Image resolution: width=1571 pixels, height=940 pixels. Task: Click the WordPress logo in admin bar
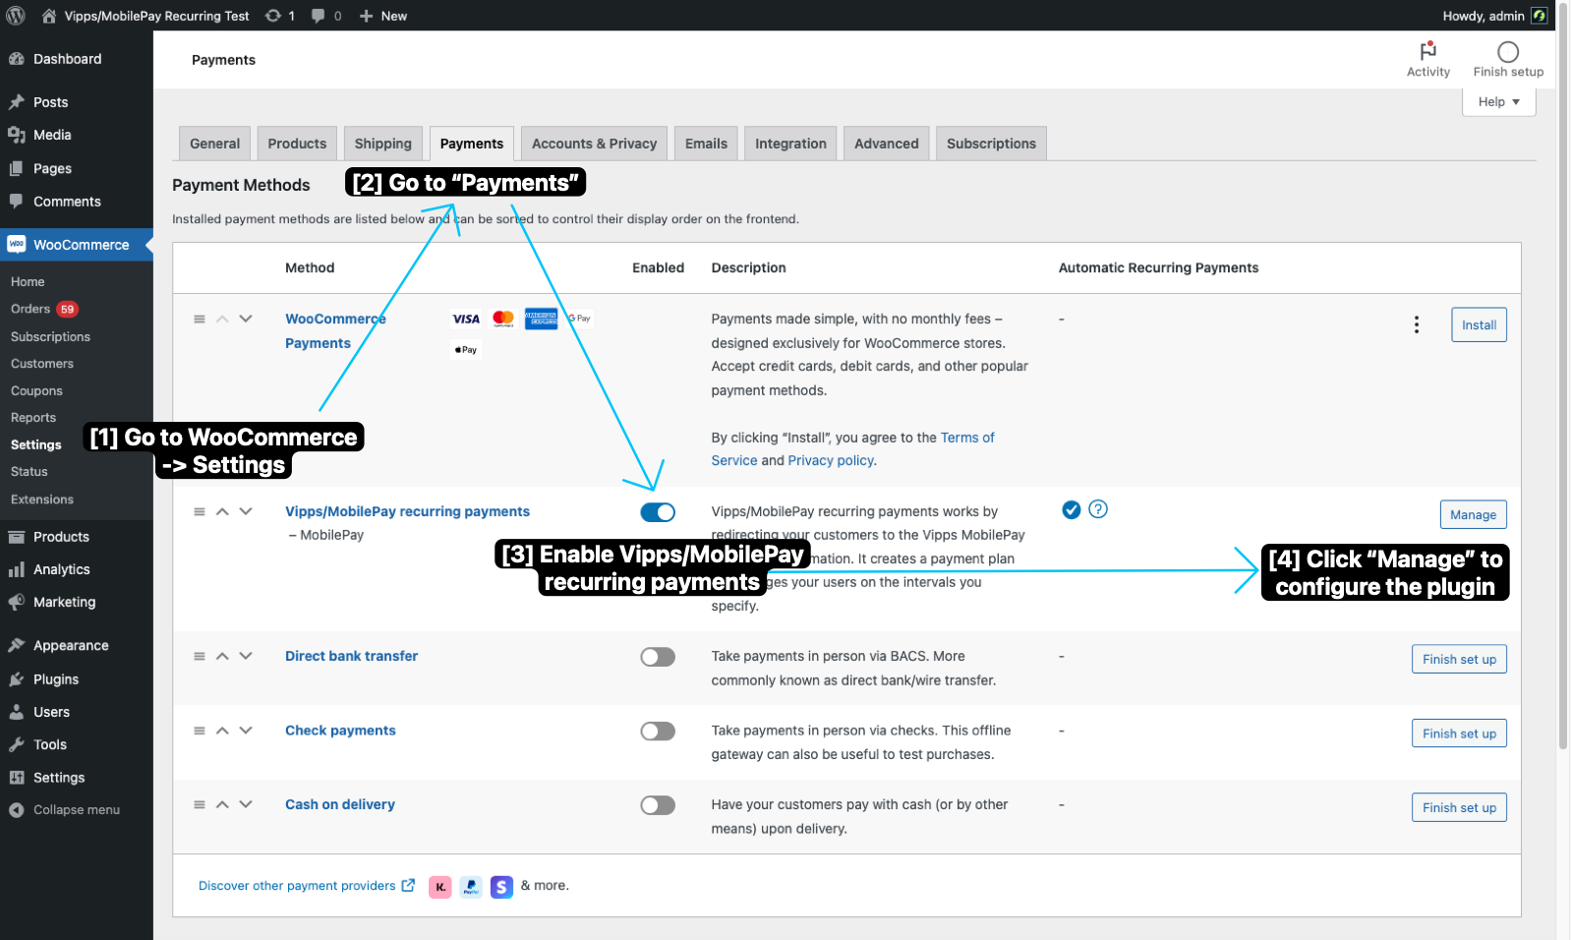[x=16, y=16]
